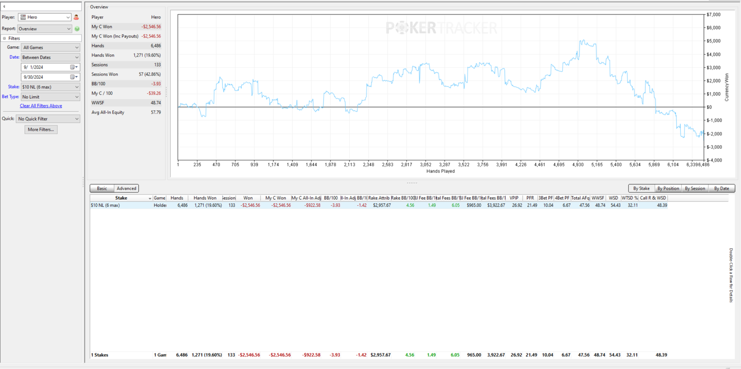
Task: Open the end date calendar picker
Action: [x=73, y=77]
